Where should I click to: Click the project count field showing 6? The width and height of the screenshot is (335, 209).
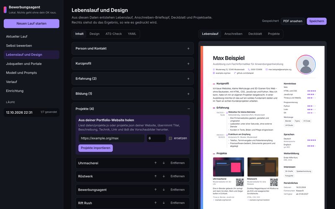click(156, 138)
